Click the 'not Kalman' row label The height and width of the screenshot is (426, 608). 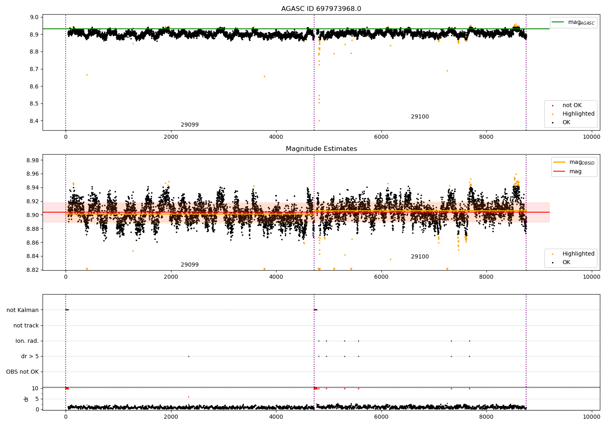[23, 310]
